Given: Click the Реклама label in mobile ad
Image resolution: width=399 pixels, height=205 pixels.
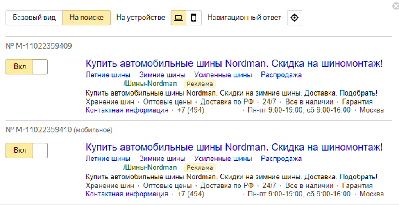Looking at the screenshot, I should pyautogui.click(x=200, y=168).
